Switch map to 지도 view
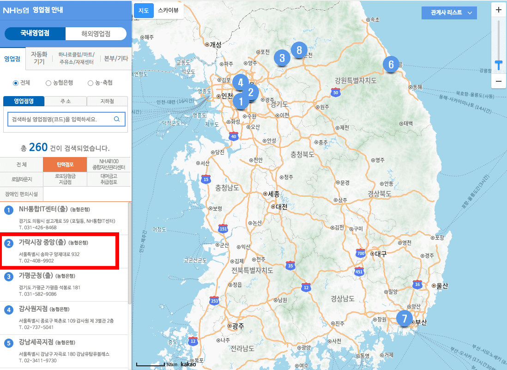Screen dimensions: 507x370 (x=144, y=10)
